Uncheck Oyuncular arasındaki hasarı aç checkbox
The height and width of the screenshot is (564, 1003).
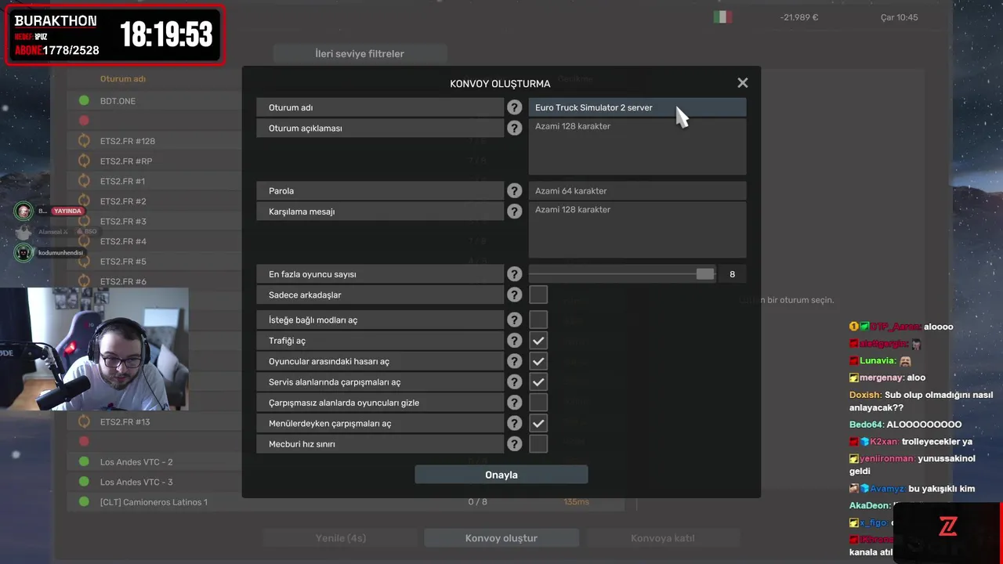[x=538, y=361]
